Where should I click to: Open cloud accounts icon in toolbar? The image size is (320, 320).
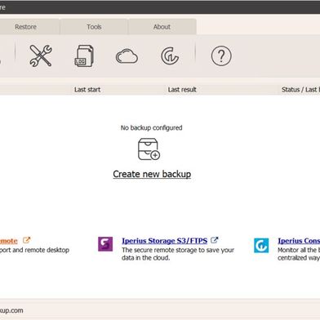127,56
